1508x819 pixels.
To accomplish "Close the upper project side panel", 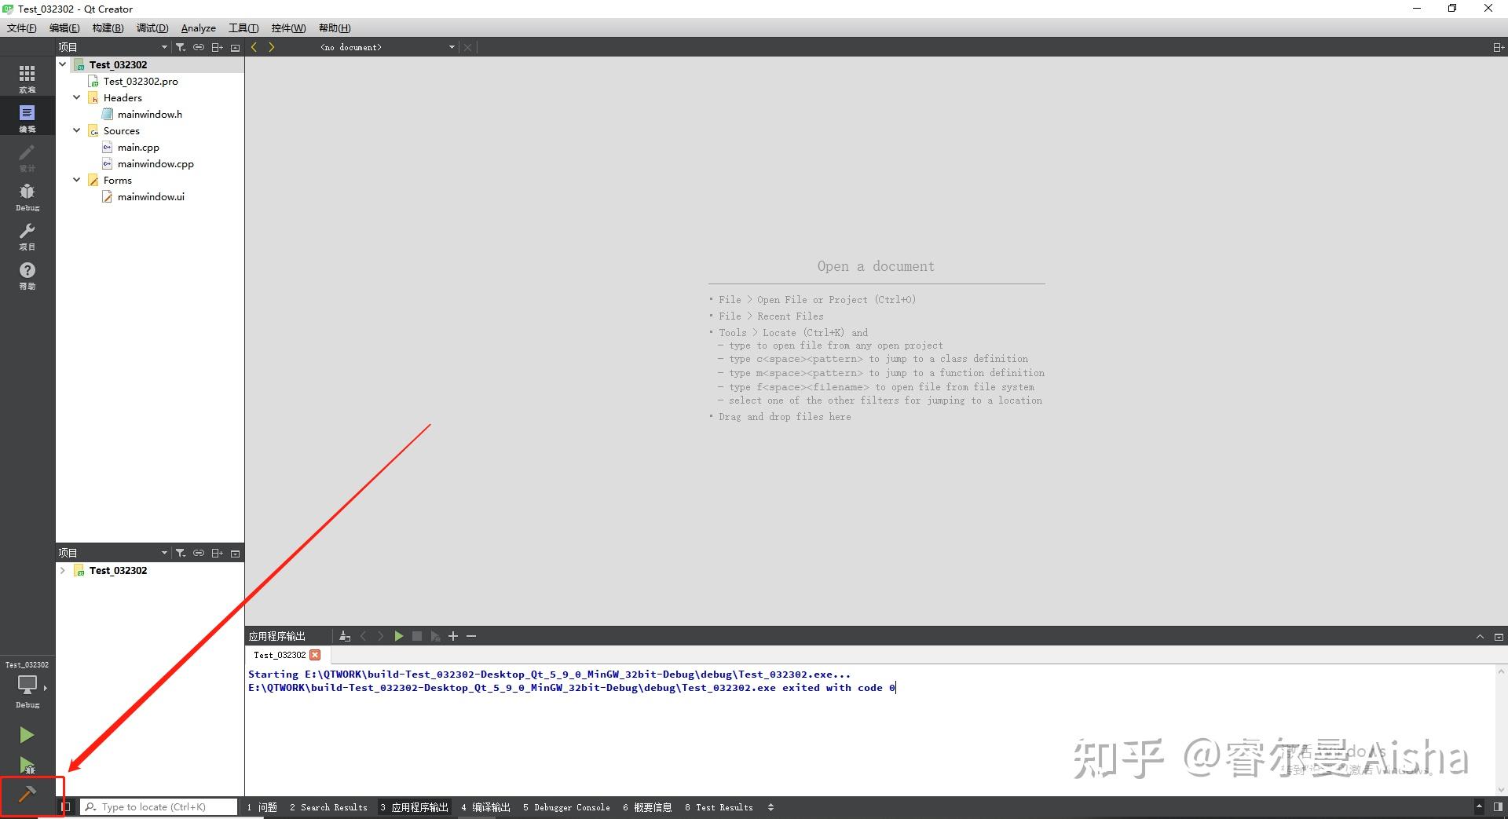I will 235,47.
